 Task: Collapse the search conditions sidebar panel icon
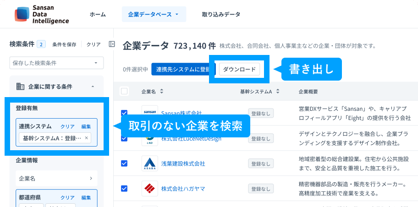(112, 44)
